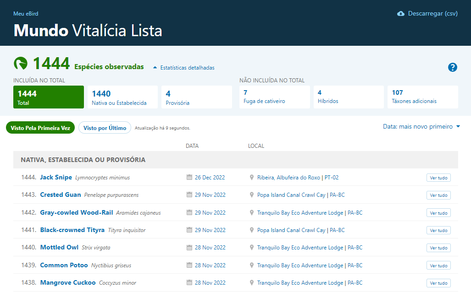471x292 pixels.
Task: Click the cloud download icon
Action: point(401,13)
